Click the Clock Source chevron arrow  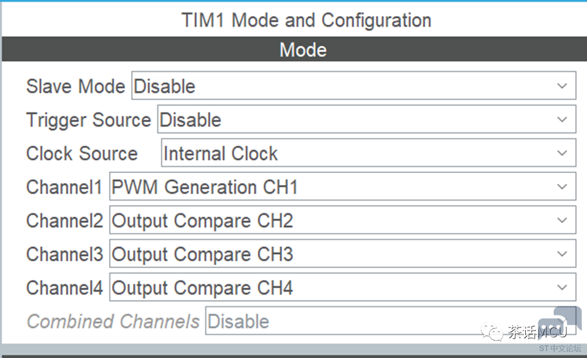coord(561,153)
